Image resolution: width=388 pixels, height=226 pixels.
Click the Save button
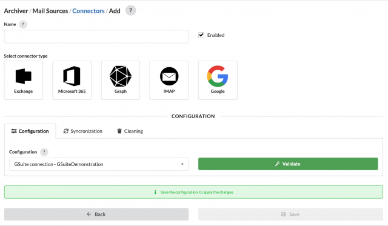[290, 214]
